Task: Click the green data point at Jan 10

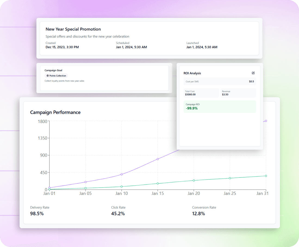Action: [x=122, y=187]
